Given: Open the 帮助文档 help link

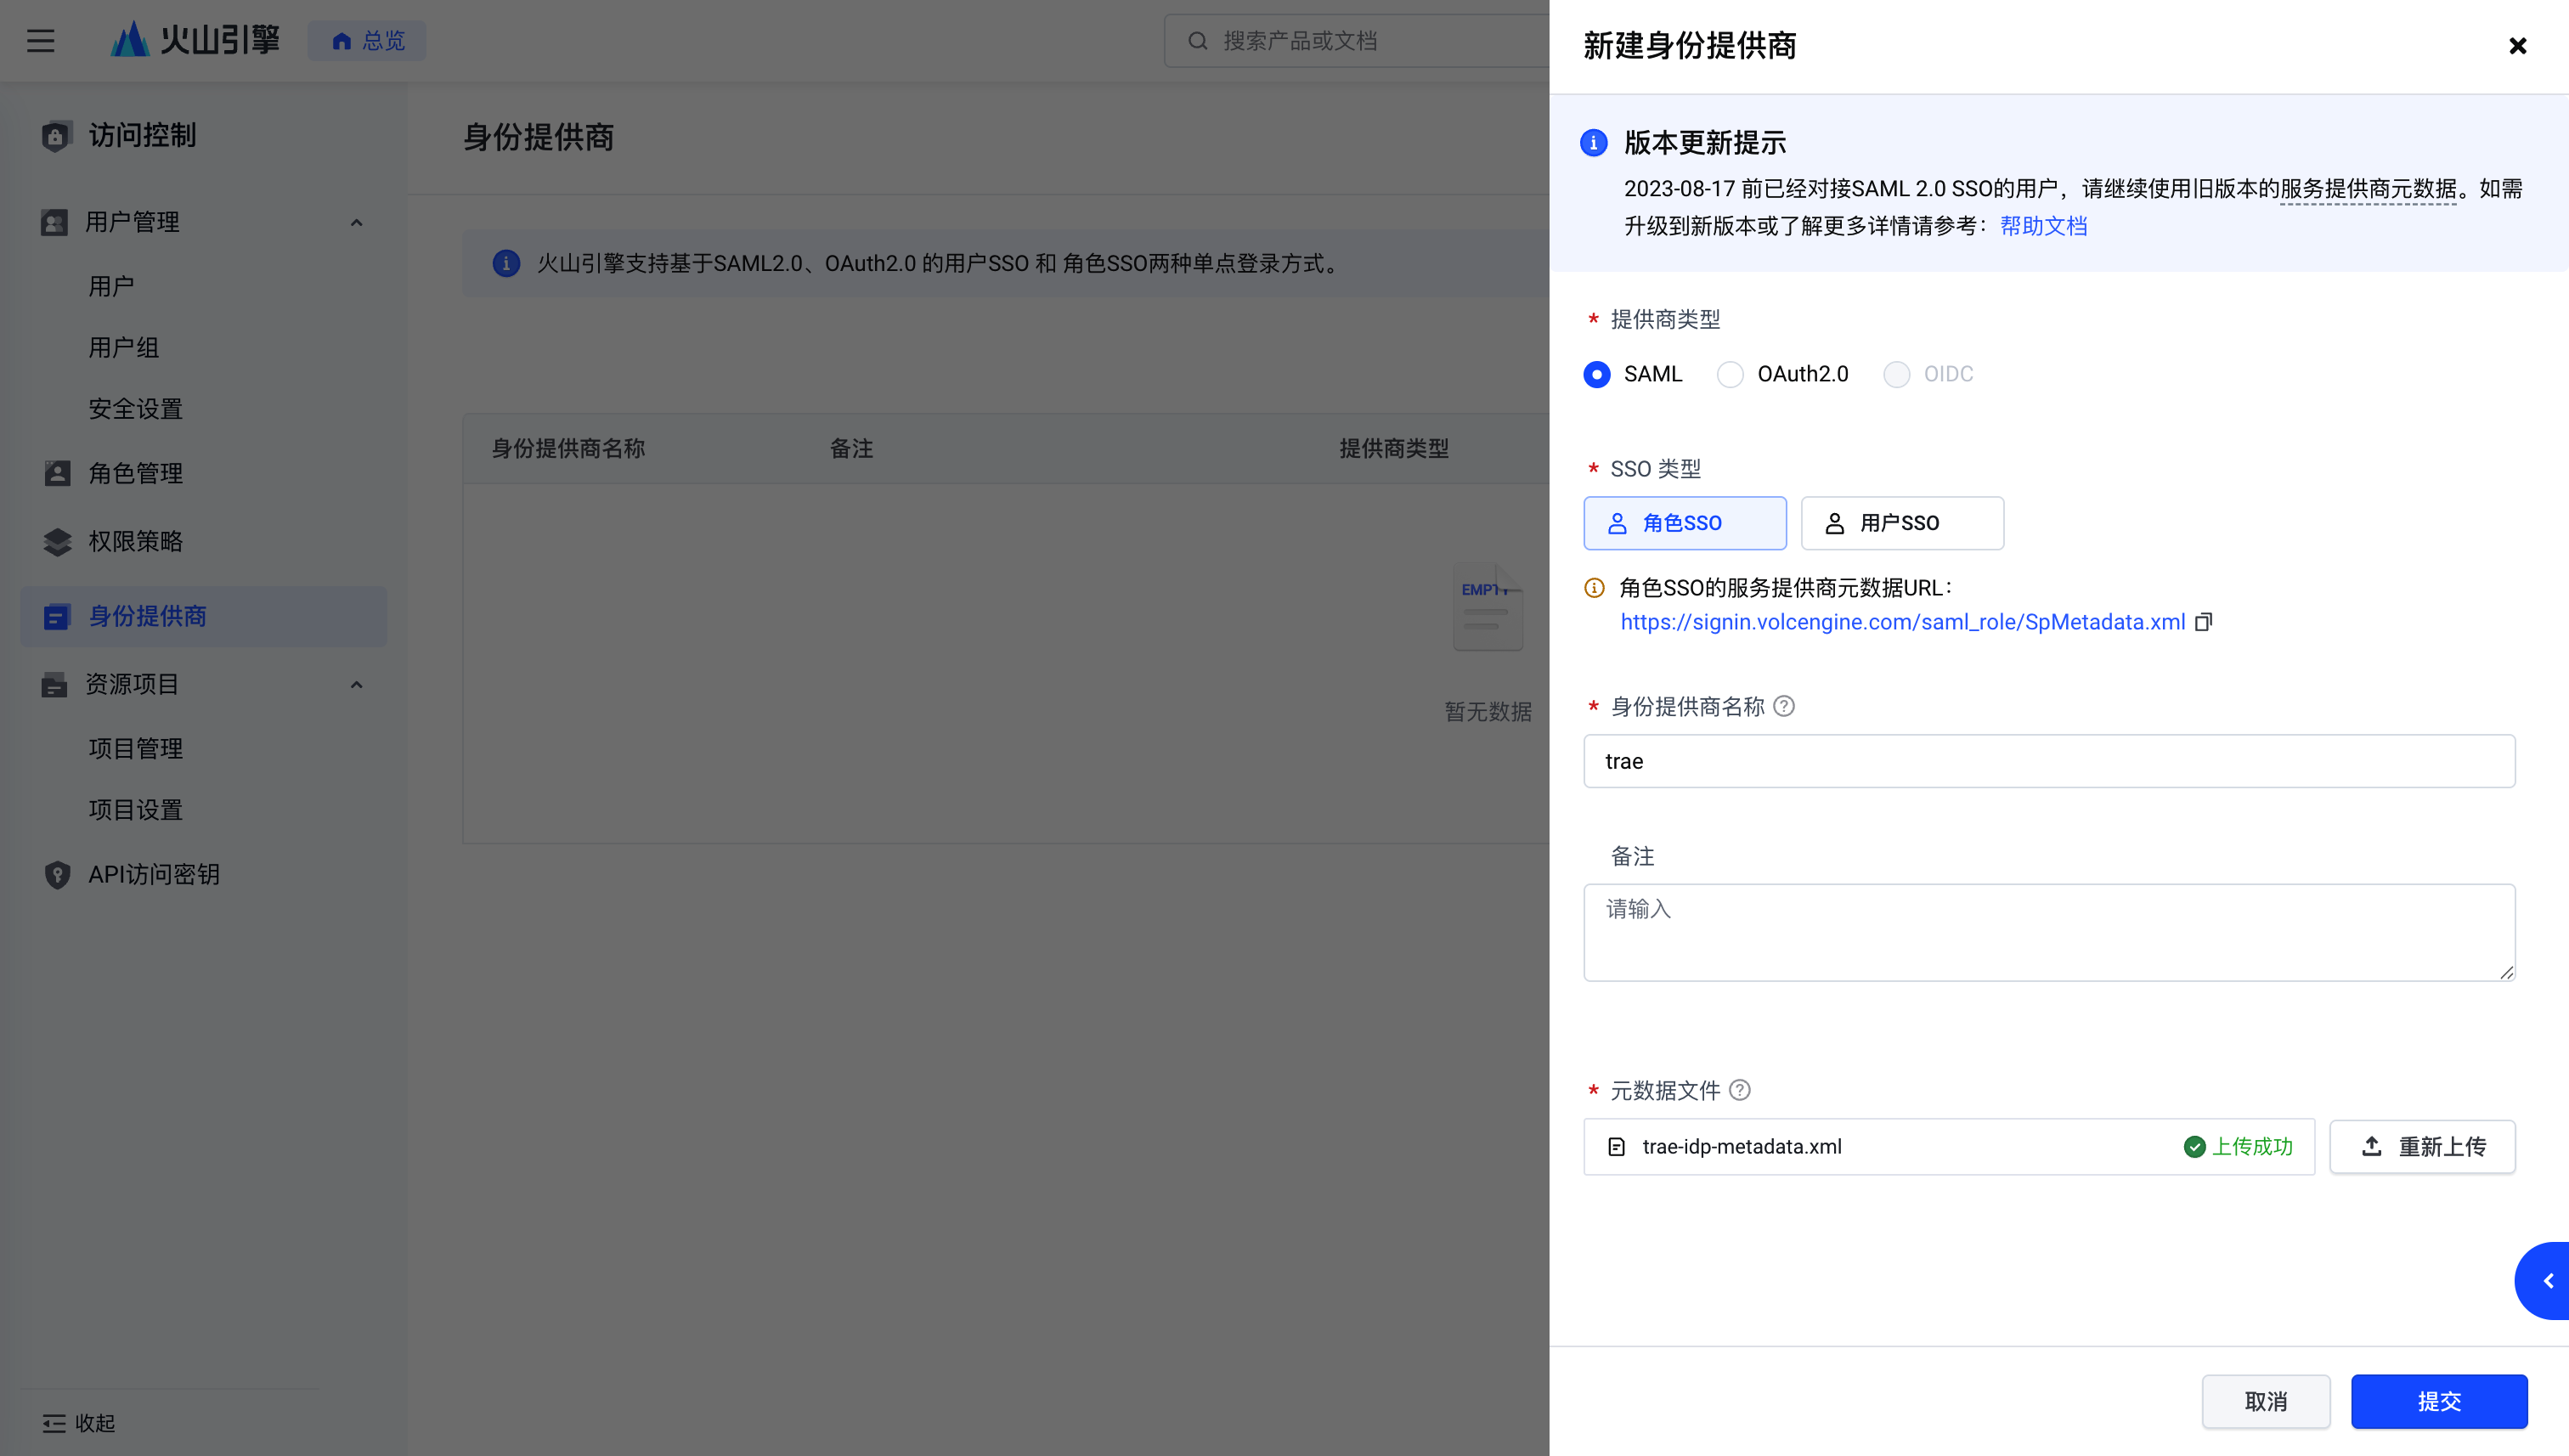Looking at the screenshot, I should 2043,226.
